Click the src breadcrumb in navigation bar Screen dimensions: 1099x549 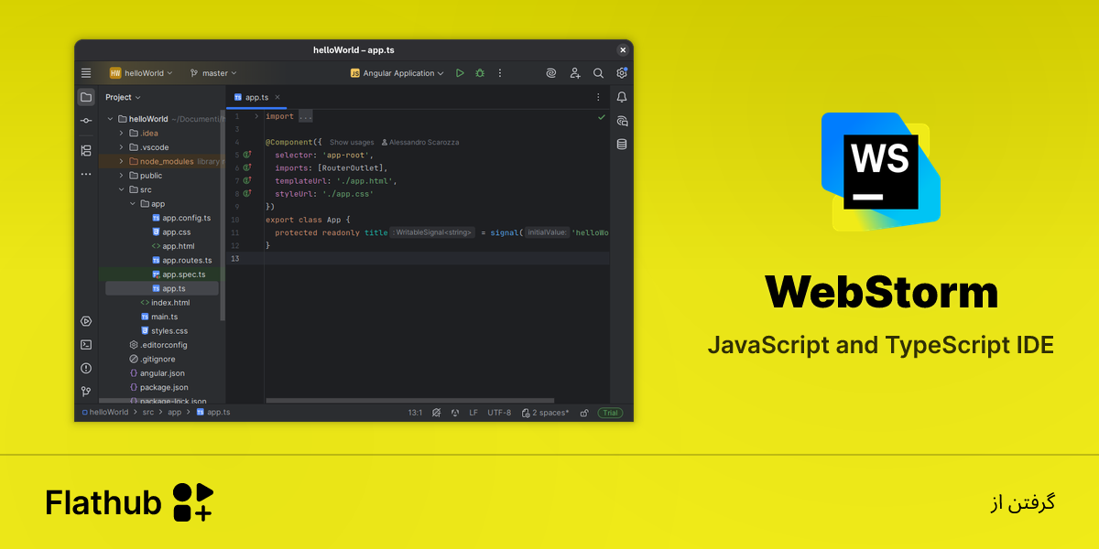147,413
